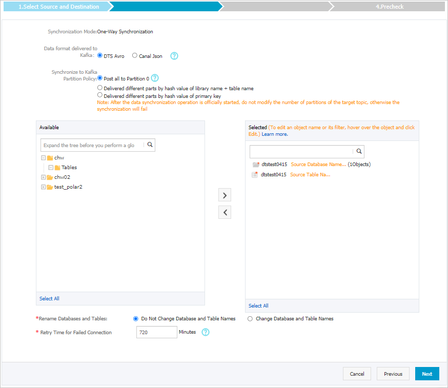Click Select All in Selected panel
Image resolution: width=448 pixels, height=388 pixels.
click(258, 305)
